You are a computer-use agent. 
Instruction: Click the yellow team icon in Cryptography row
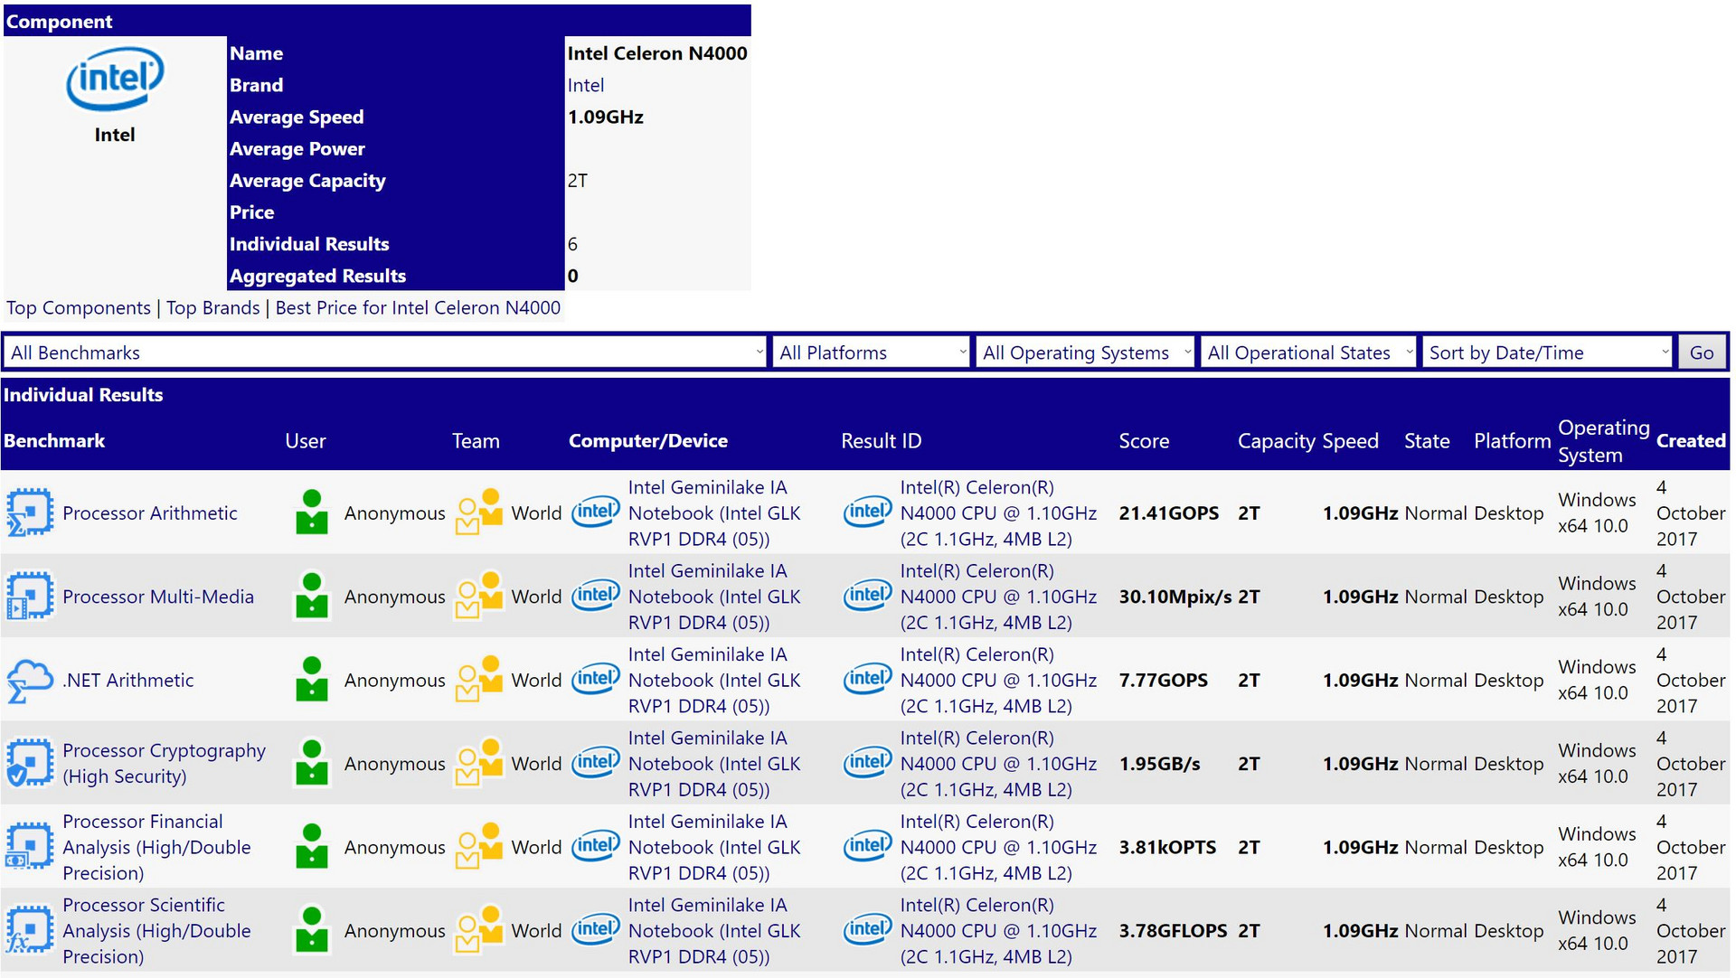point(479,764)
